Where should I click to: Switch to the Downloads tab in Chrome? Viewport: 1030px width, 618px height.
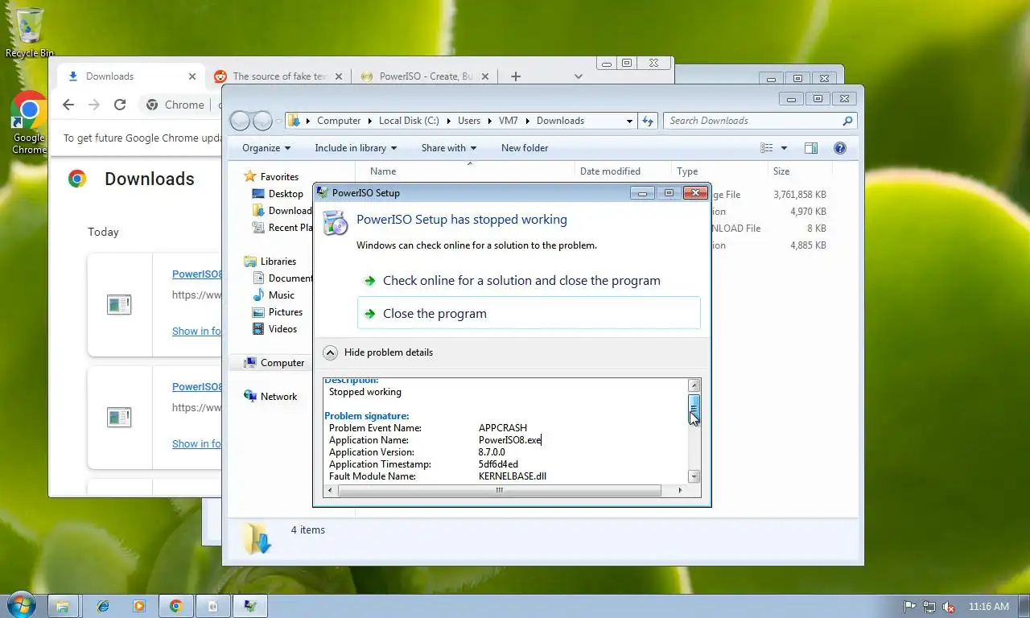click(x=129, y=76)
